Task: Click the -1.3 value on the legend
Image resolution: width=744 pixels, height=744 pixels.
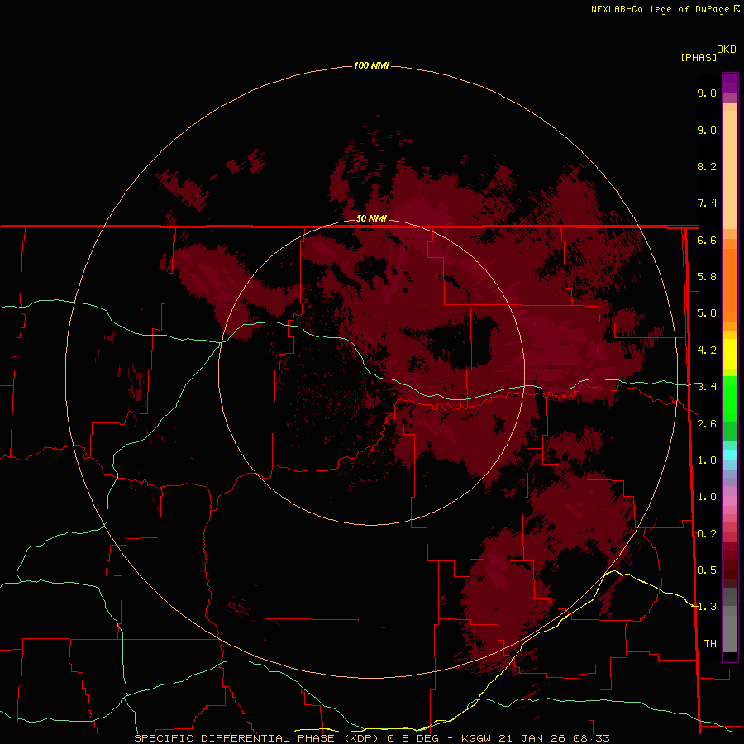Action: [704, 607]
